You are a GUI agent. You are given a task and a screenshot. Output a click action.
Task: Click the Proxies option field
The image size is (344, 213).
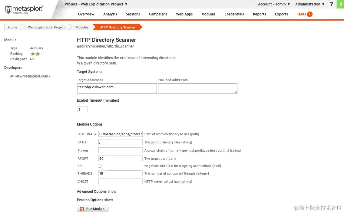pyautogui.click(x=121, y=150)
